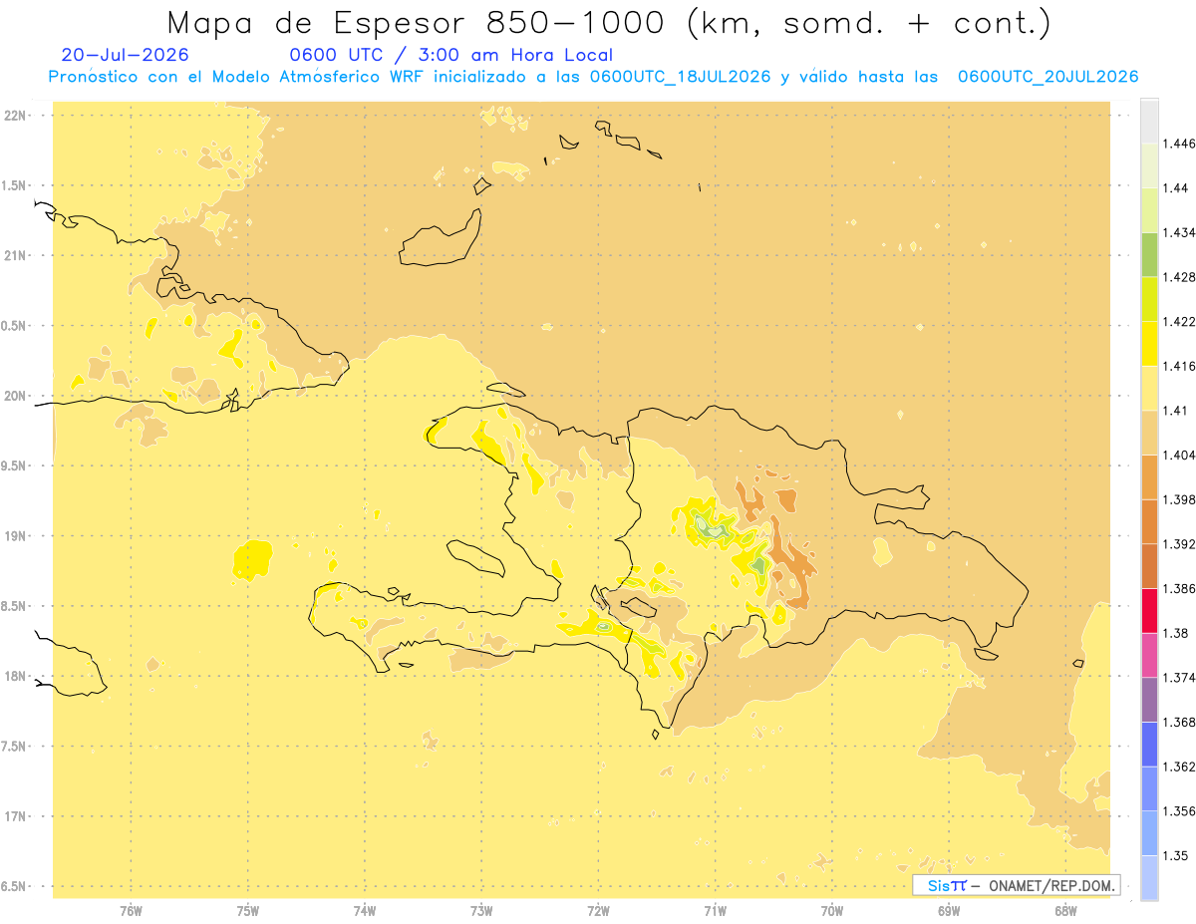The height and width of the screenshot is (924, 1196).
Task: Select the tan swatch above 1.404
Action: [1149, 433]
